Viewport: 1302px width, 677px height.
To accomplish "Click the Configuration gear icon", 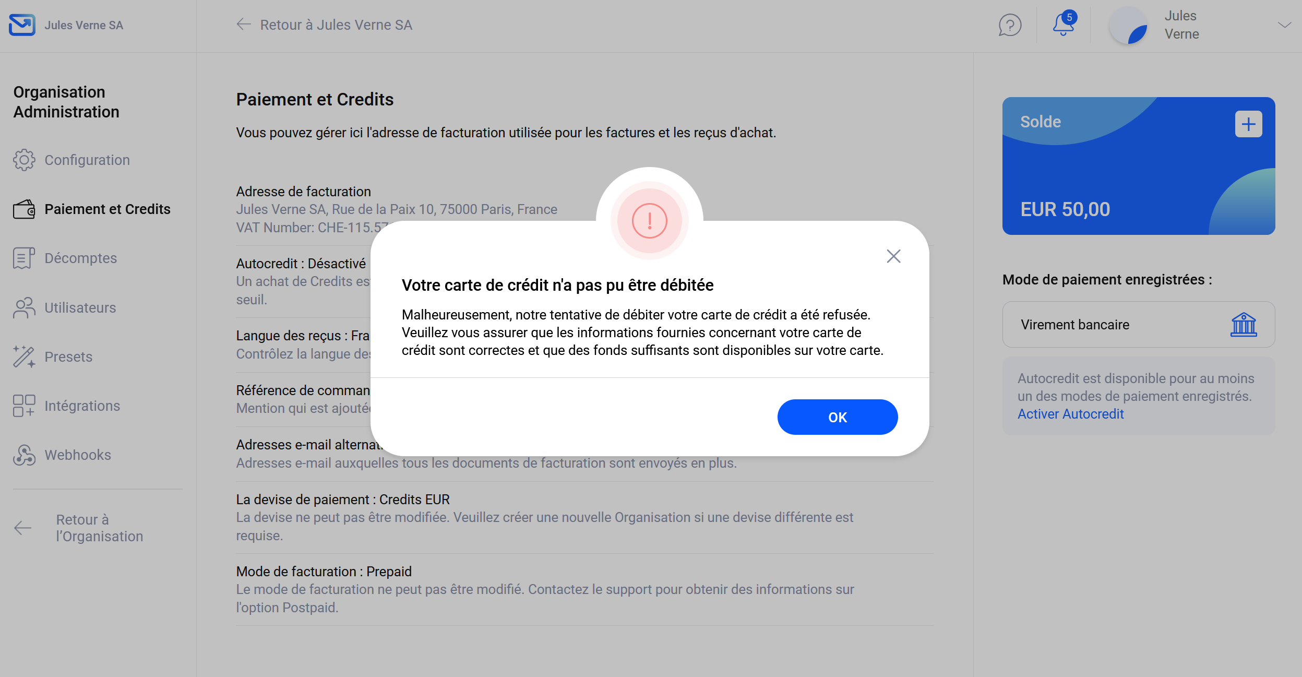I will 24,160.
